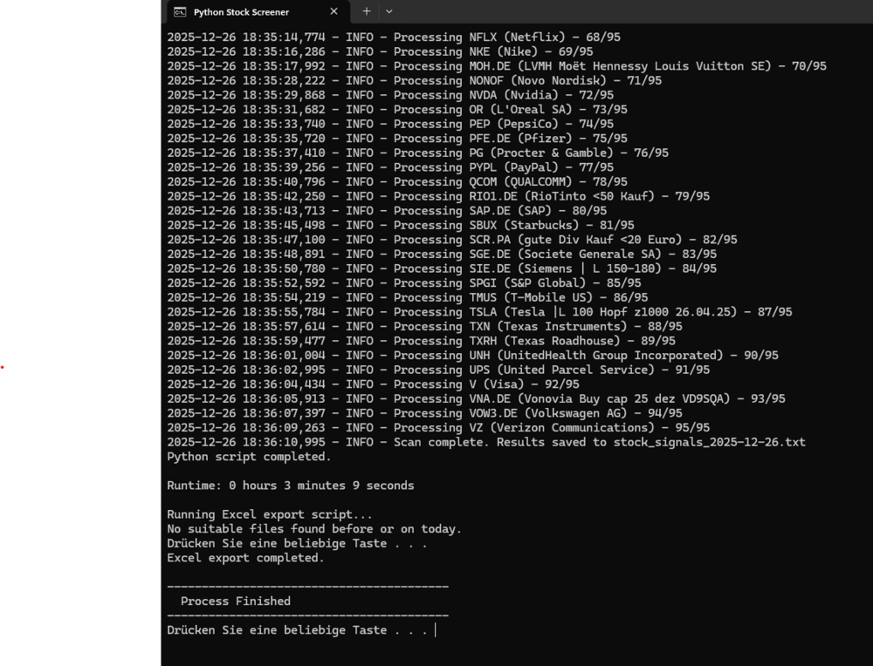Click the SGE.DE Societe Generale line

click(442, 254)
